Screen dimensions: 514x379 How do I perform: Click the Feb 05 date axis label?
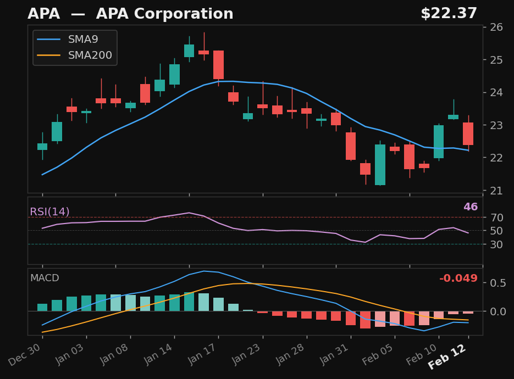[x=378, y=355]
